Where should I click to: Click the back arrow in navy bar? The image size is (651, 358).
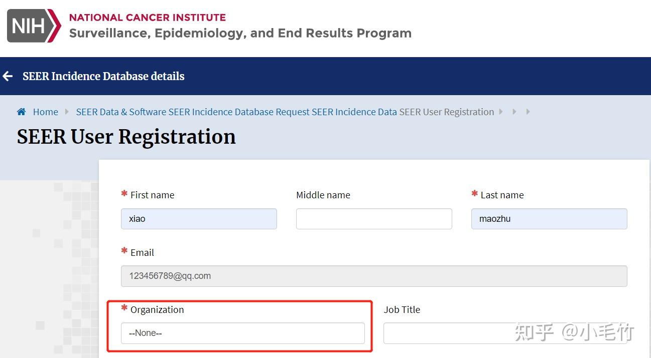click(x=8, y=76)
